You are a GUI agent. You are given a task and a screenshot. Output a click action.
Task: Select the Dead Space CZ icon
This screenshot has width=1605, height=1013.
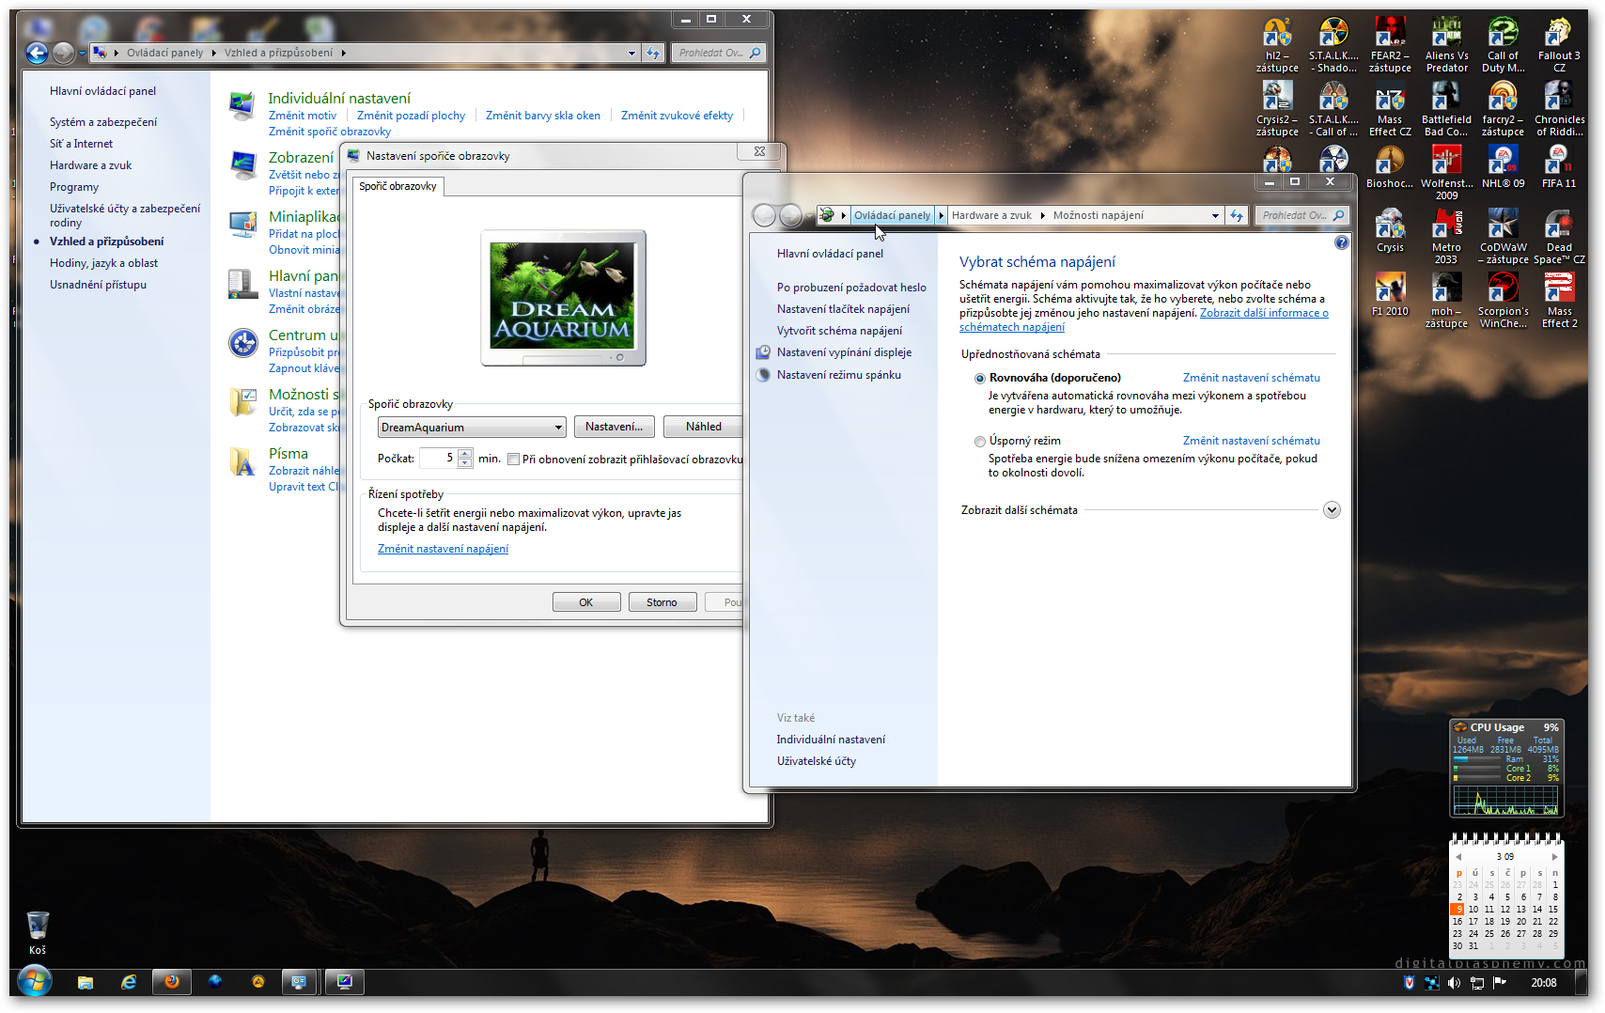(x=1559, y=236)
